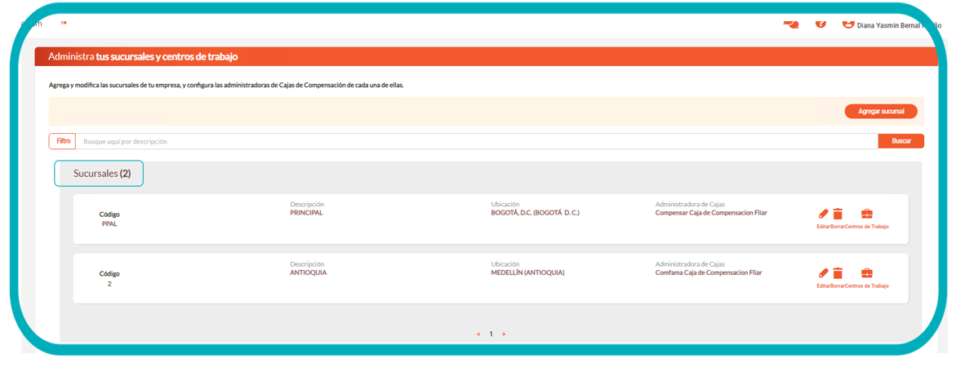This screenshot has height=376, width=965.
Task: Click branch code 2 value
Action: [x=109, y=284]
